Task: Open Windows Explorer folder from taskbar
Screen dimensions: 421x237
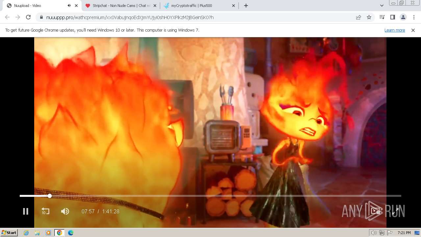Action: (37, 233)
